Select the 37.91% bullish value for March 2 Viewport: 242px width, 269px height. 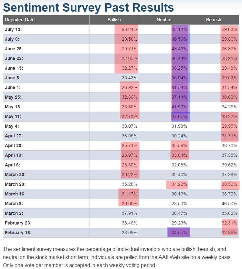(130, 213)
